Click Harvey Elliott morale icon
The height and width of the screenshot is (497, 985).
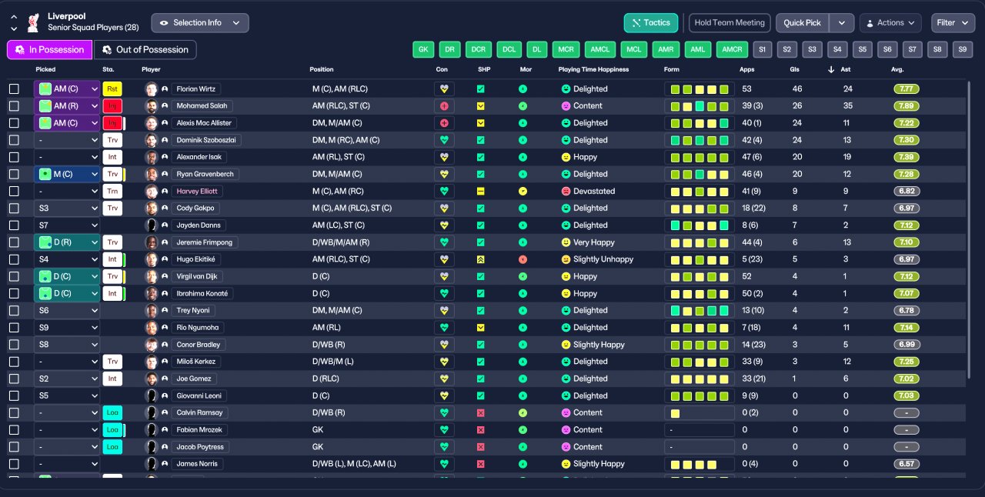click(523, 191)
